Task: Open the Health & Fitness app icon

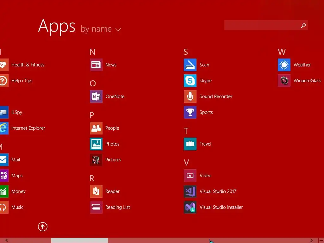Action: [4, 65]
